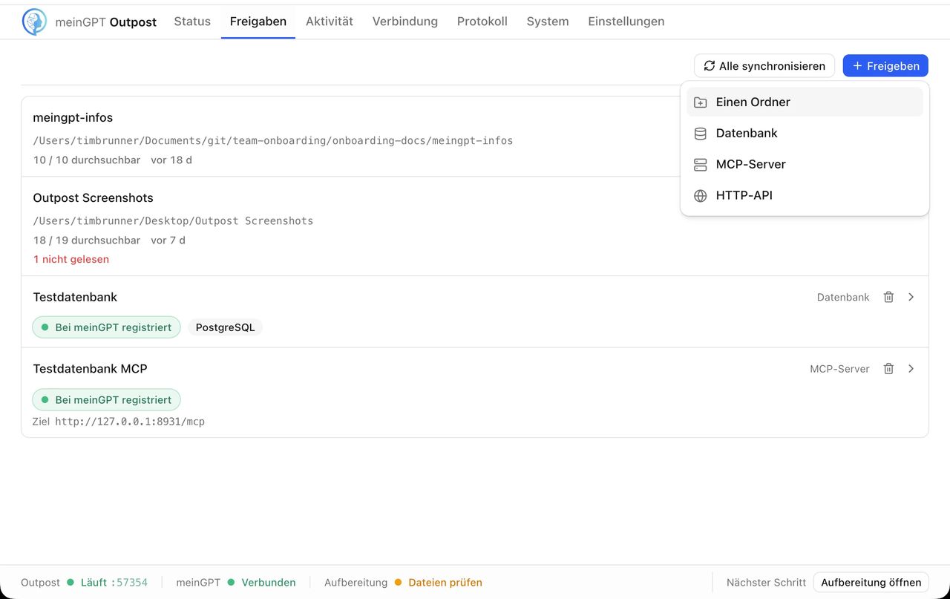This screenshot has height=599, width=950.
Task: Click the 'Dateien prüfen' status in footer
Action: 445,583
